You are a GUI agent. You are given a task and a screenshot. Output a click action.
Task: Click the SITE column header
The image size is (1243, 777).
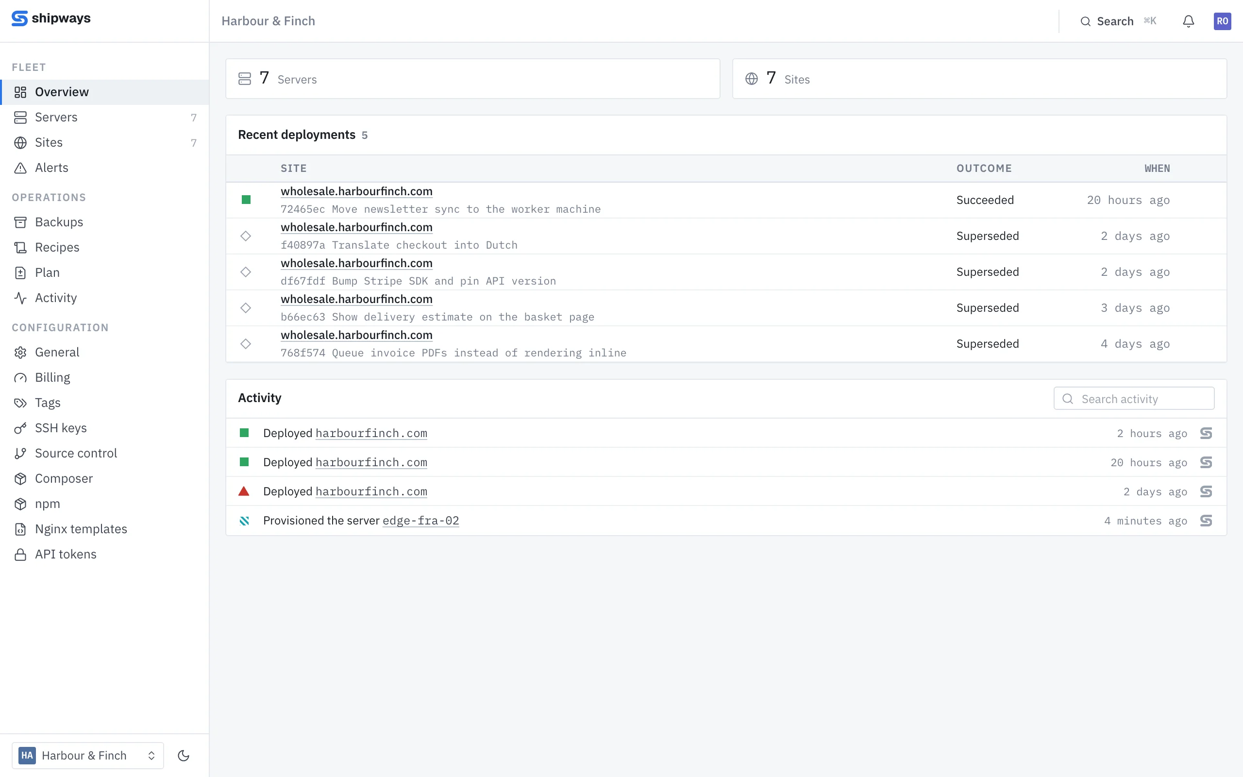pyautogui.click(x=293, y=169)
